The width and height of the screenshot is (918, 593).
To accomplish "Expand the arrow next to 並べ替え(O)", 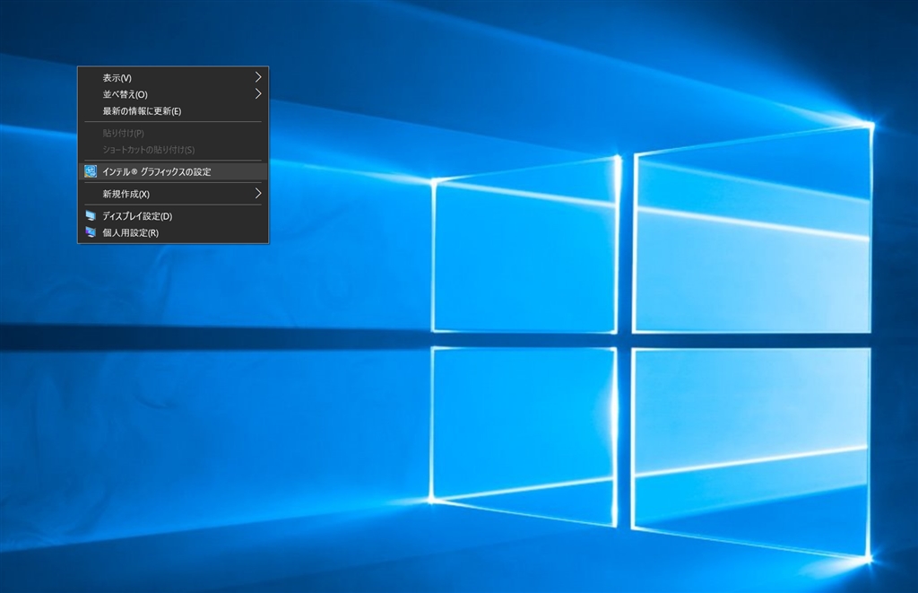I will (258, 94).
